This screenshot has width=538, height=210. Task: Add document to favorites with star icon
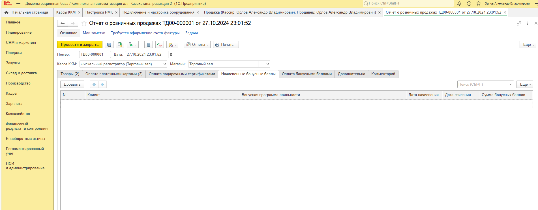tap(84, 23)
